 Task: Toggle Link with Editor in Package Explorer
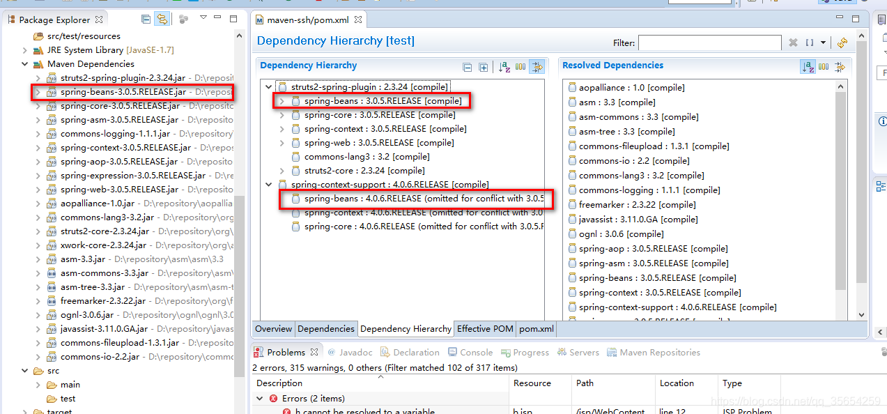pos(161,20)
